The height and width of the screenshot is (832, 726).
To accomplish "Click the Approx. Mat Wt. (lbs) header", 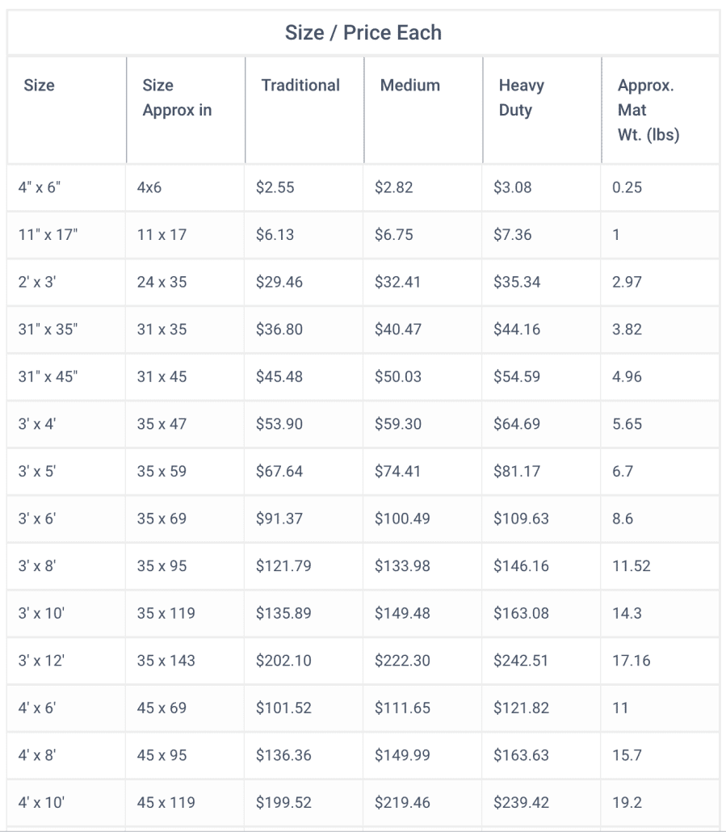I will point(648,110).
